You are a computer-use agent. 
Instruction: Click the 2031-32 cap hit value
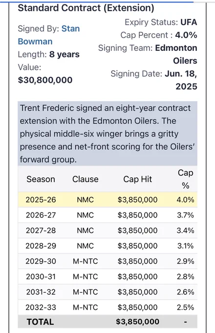[x=137, y=292]
